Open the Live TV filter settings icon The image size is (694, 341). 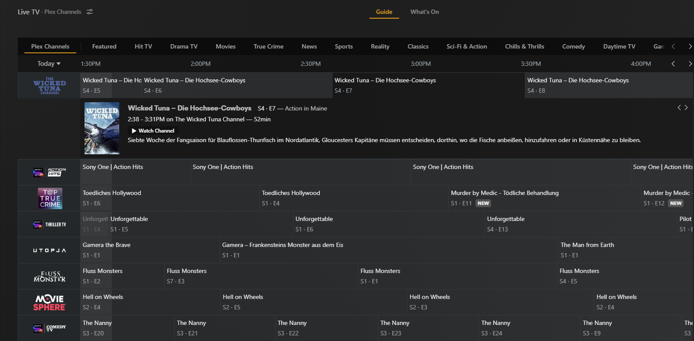90,12
